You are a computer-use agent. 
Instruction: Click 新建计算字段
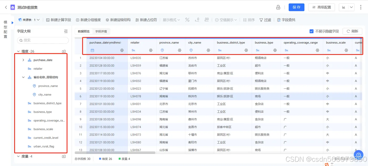click(59, 20)
